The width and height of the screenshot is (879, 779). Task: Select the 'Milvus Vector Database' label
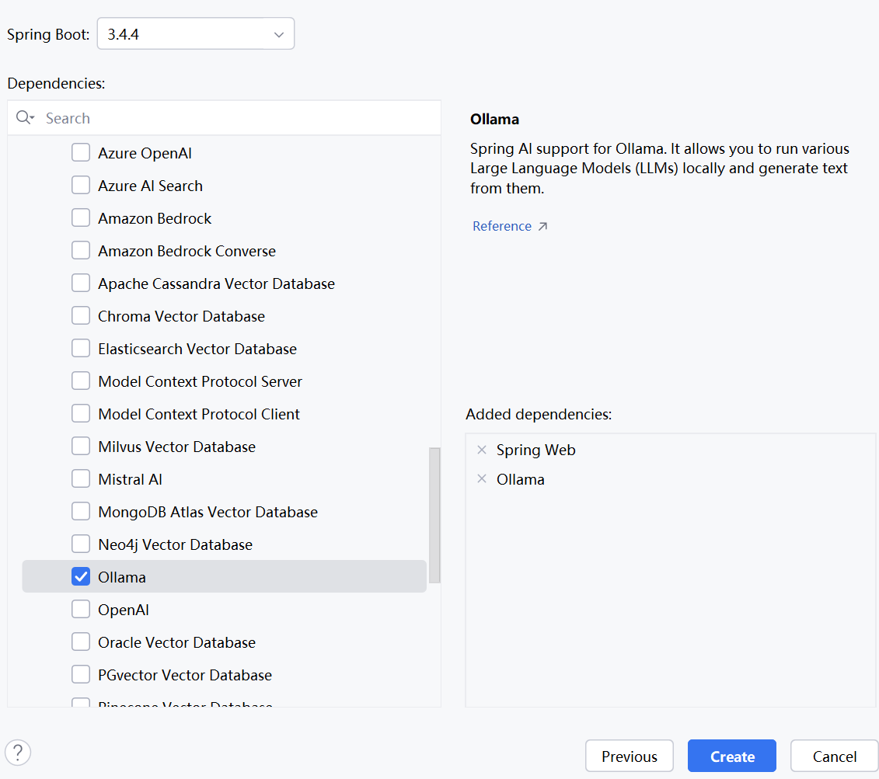(176, 447)
